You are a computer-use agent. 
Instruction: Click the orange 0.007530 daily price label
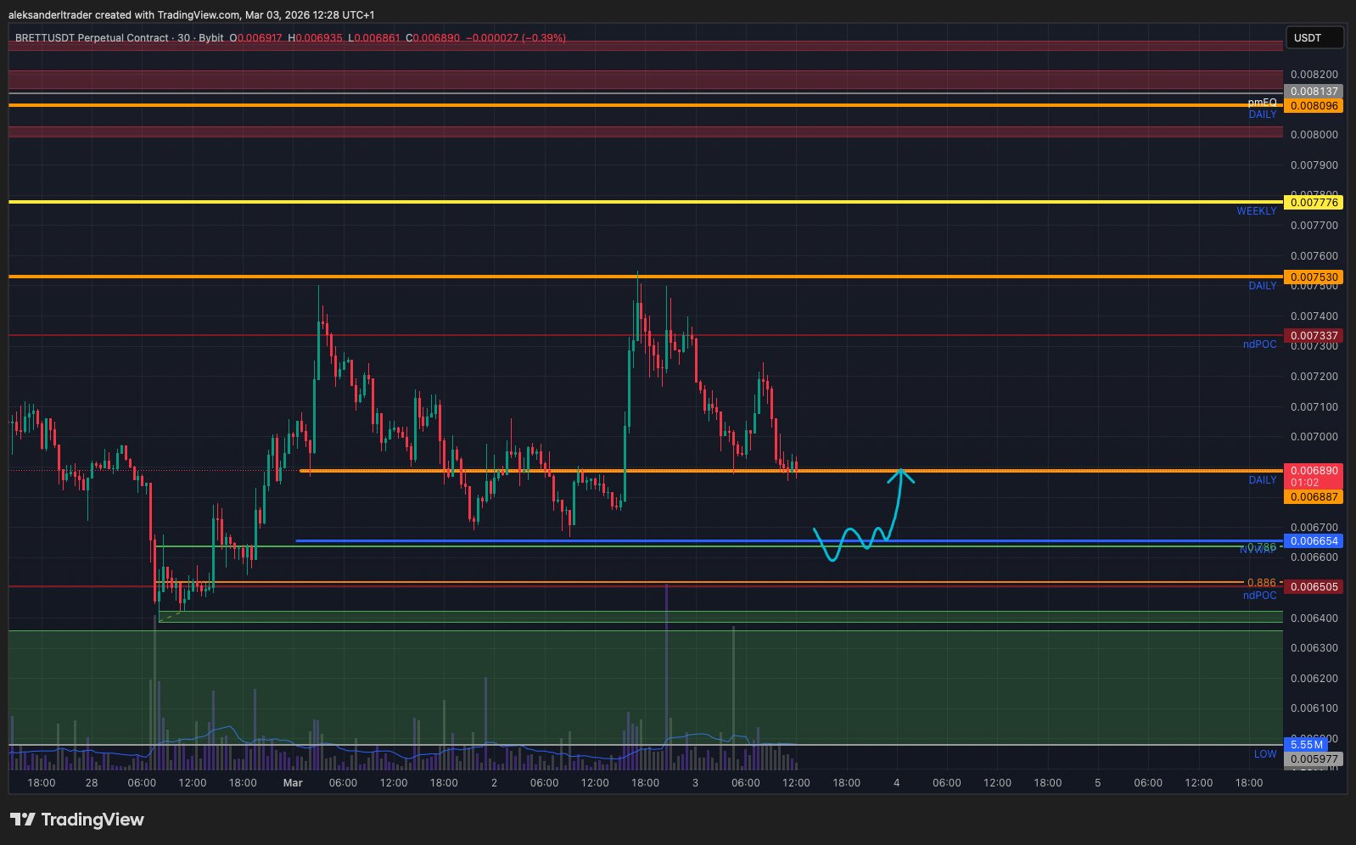(x=1313, y=277)
